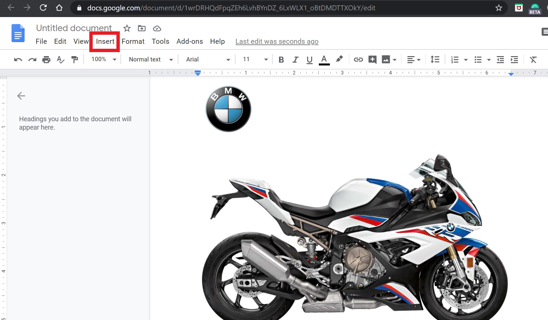
Task: Open the Normal text style dropdown
Action: point(151,59)
